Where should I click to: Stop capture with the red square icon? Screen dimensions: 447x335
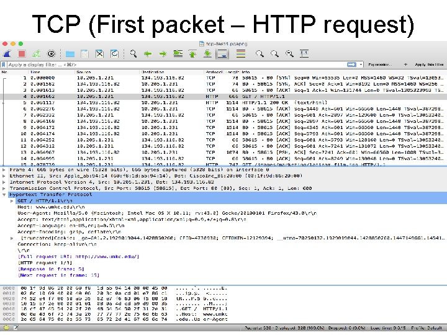(22, 53)
